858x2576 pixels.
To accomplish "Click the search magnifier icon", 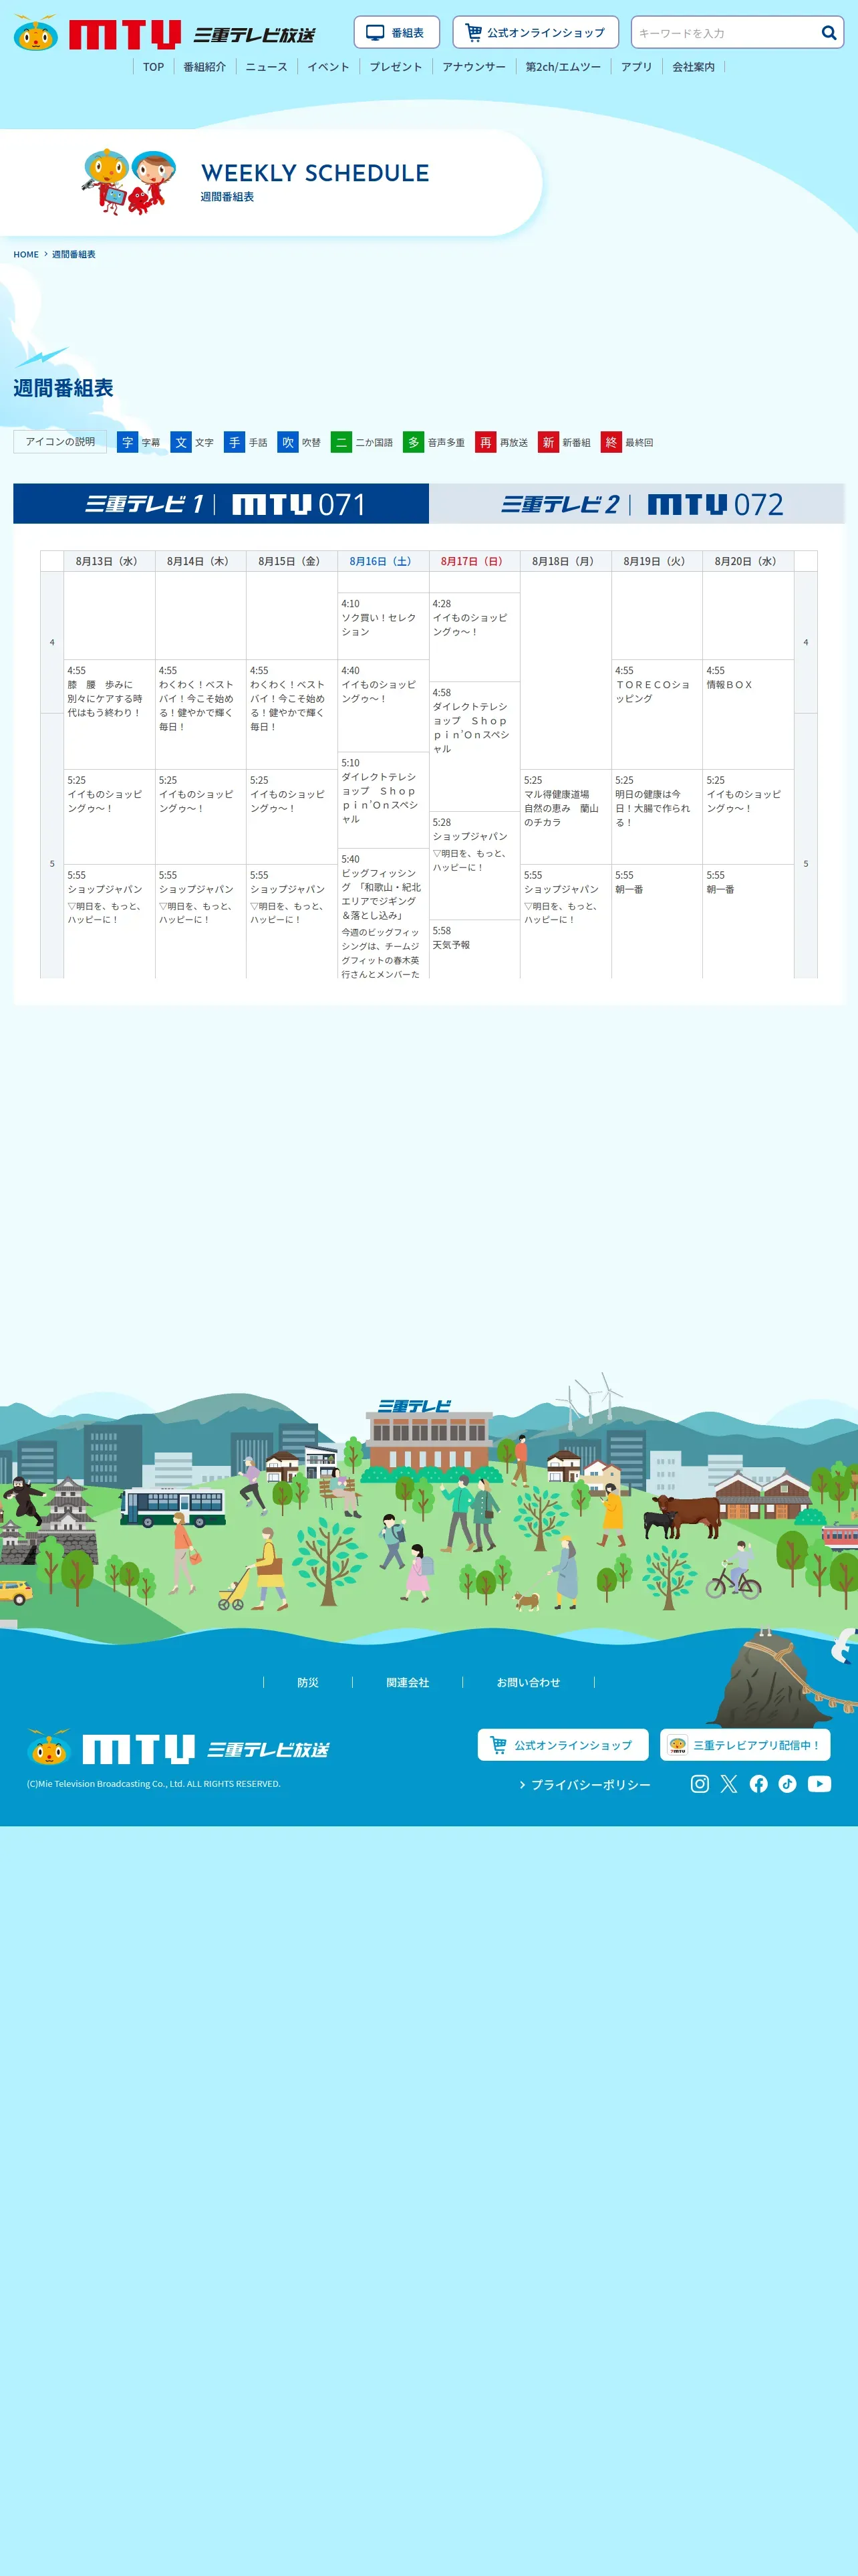I will point(828,33).
